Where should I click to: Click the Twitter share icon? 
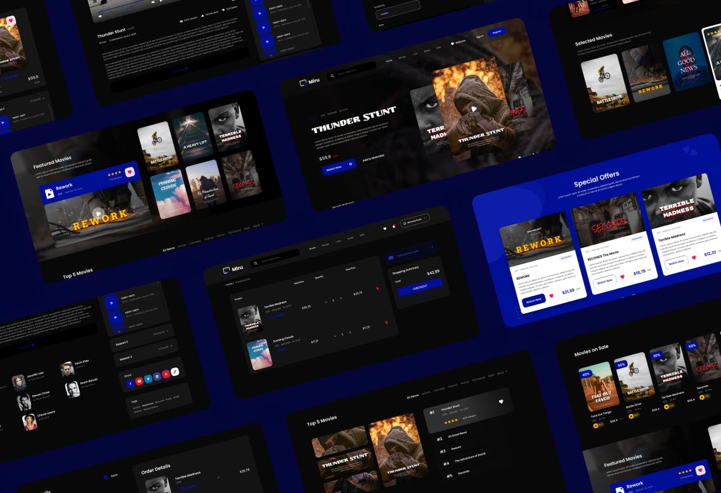tap(148, 378)
